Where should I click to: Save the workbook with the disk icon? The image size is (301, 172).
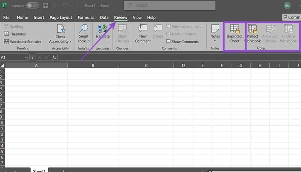click(x=46, y=6)
